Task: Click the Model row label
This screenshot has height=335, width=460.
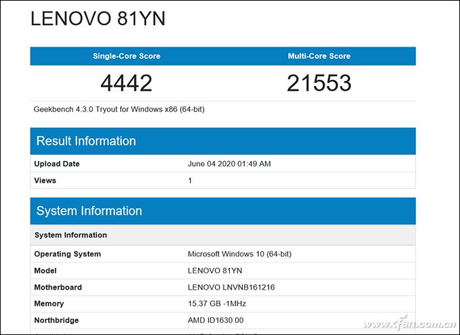Action: (46, 271)
